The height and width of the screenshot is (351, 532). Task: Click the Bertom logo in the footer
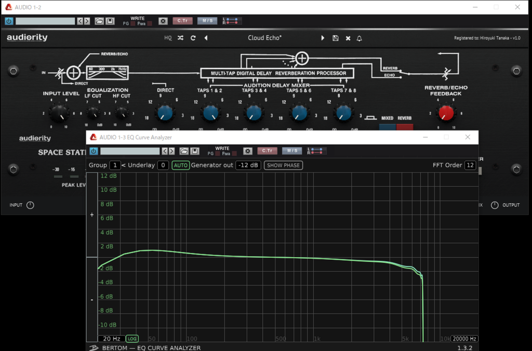(x=94, y=347)
